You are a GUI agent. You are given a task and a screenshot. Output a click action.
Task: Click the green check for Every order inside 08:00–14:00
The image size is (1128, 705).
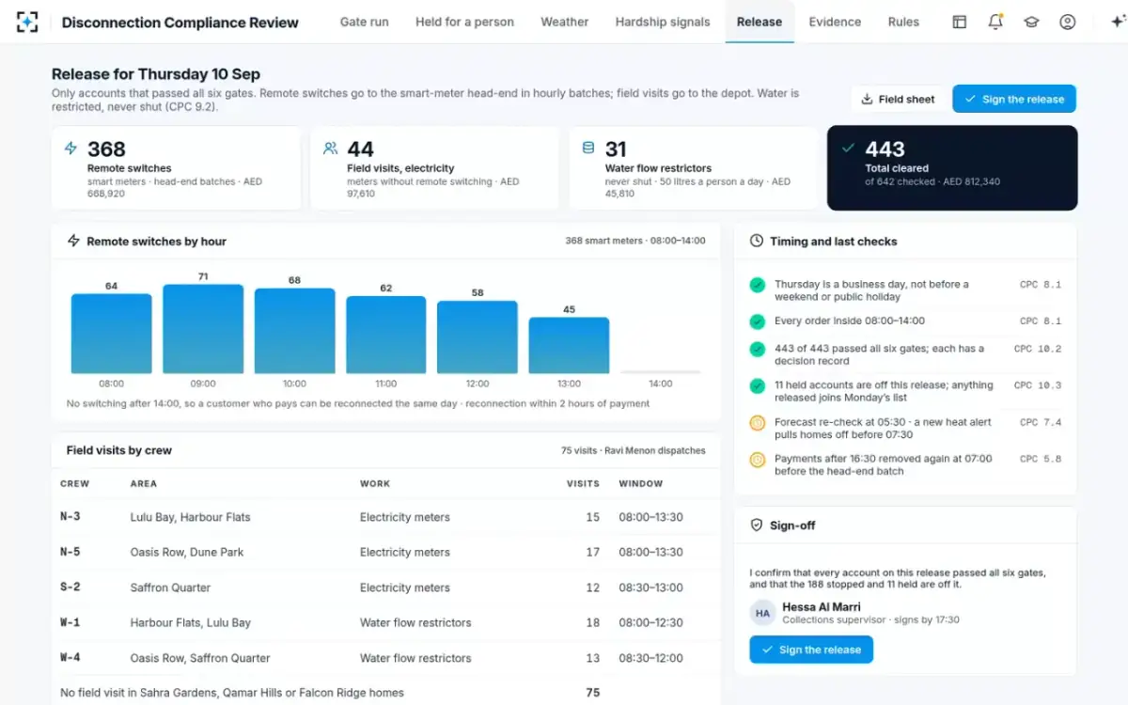click(757, 321)
